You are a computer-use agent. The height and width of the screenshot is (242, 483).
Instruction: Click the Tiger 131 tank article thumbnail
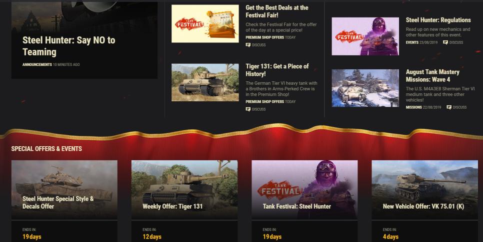pyautogui.click(x=205, y=82)
